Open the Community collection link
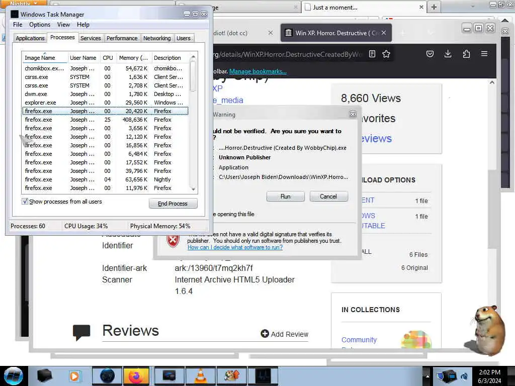Viewport: 515px width, 386px height. tap(359, 340)
